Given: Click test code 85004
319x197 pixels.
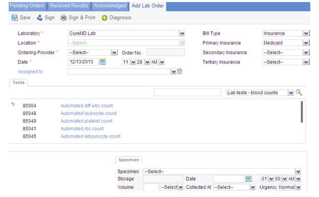Looking at the screenshot, I should pyautogui.click(x=29, y=106).
